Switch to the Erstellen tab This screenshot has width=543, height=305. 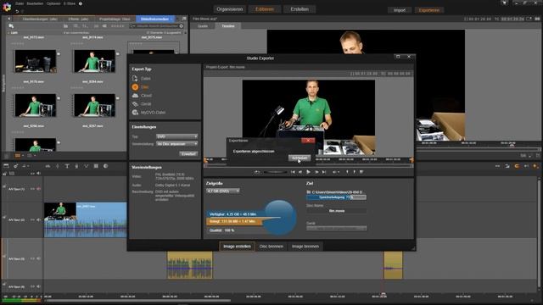[x=299, y=9]
